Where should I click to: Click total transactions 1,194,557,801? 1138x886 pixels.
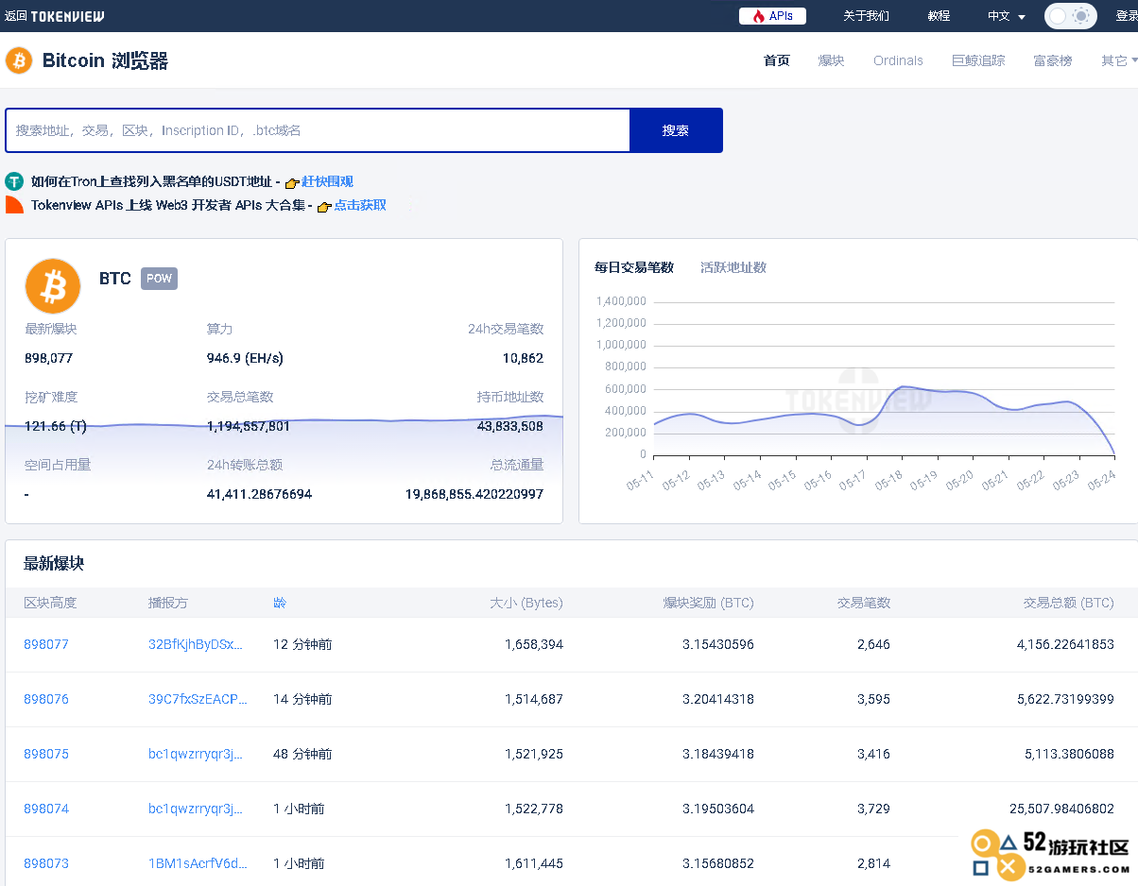249,426
